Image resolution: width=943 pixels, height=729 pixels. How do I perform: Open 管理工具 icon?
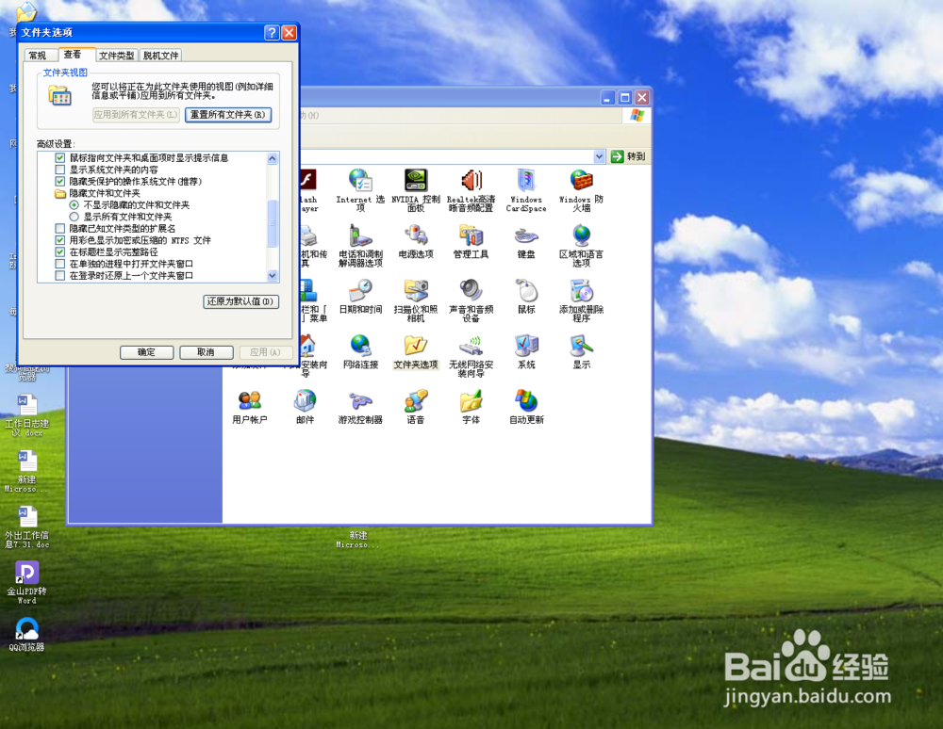coord(471,241)
